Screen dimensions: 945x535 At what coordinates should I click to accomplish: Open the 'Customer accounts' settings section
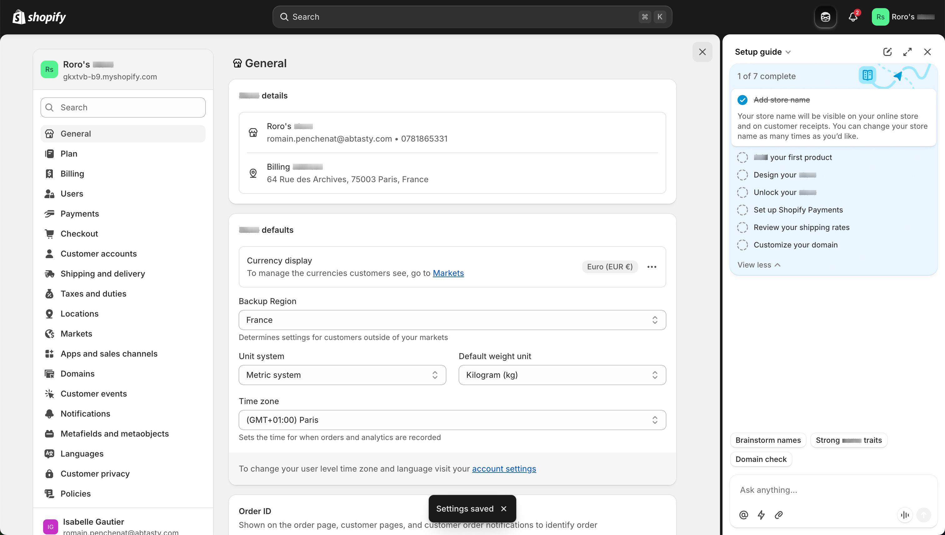coord(98,253)
